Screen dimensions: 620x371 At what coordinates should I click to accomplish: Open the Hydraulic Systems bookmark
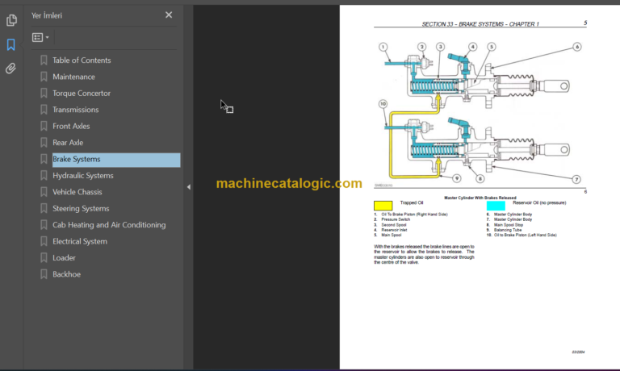83,176
